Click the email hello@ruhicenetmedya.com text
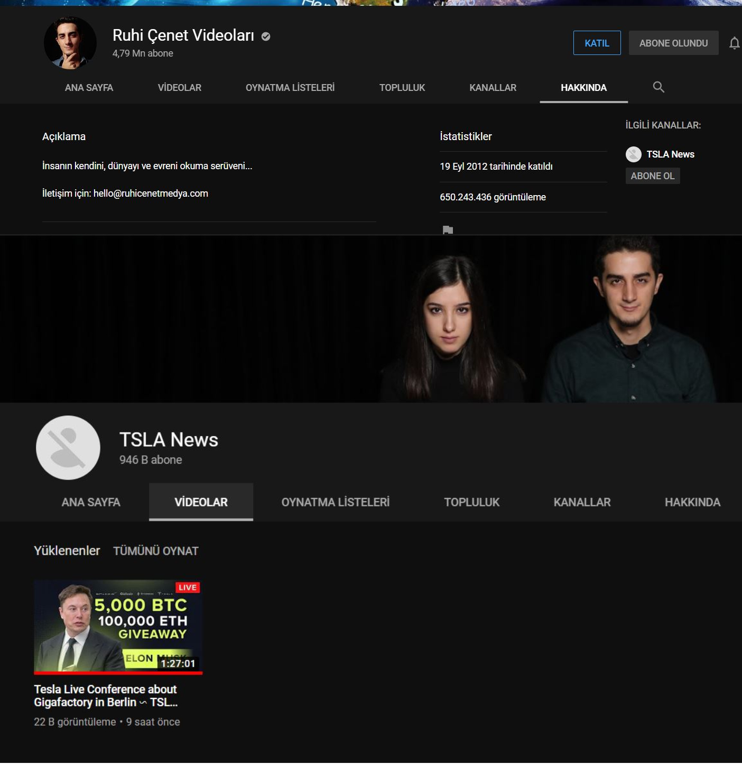This screenshot has width=742, height=764. tap(151, 194)
